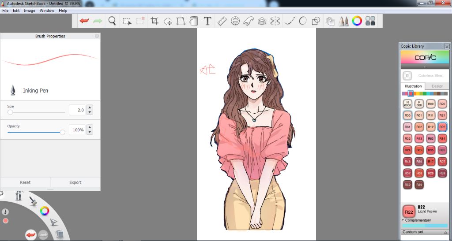Open the File menu
This screenshot has height=241, width=452.
[5, 10]
